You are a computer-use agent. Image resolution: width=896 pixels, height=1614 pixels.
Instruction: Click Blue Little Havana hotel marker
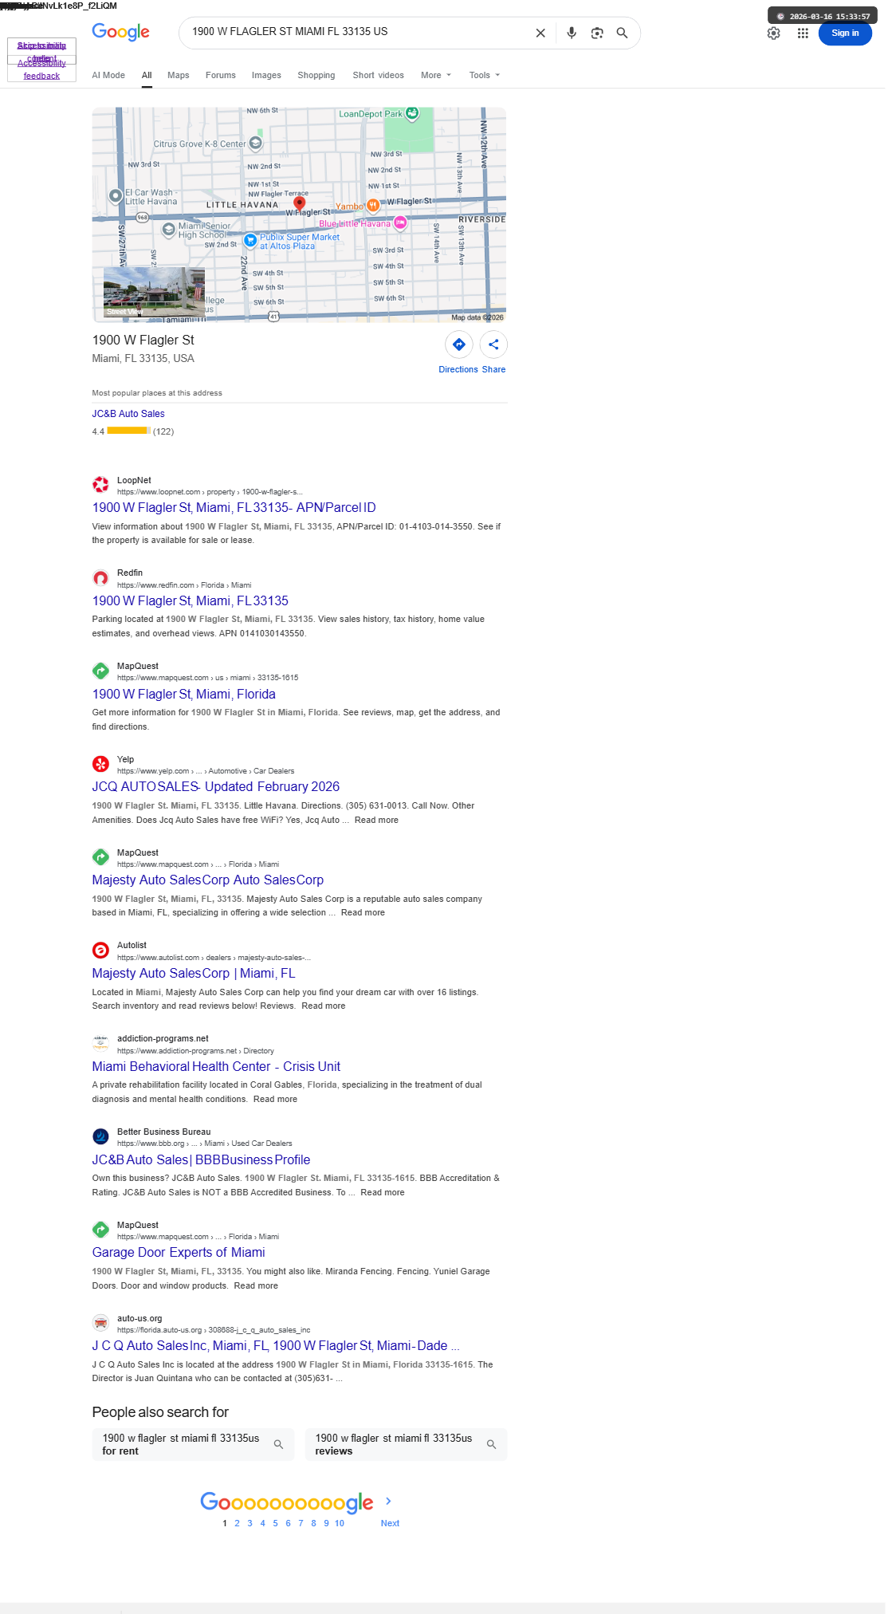click(x=401, y=223)
